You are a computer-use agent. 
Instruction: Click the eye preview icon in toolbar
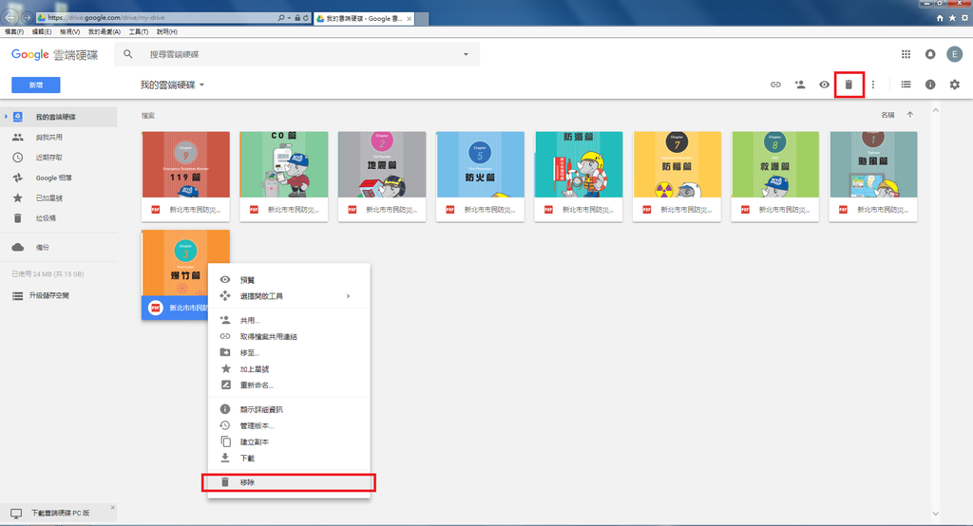[824, 85]
